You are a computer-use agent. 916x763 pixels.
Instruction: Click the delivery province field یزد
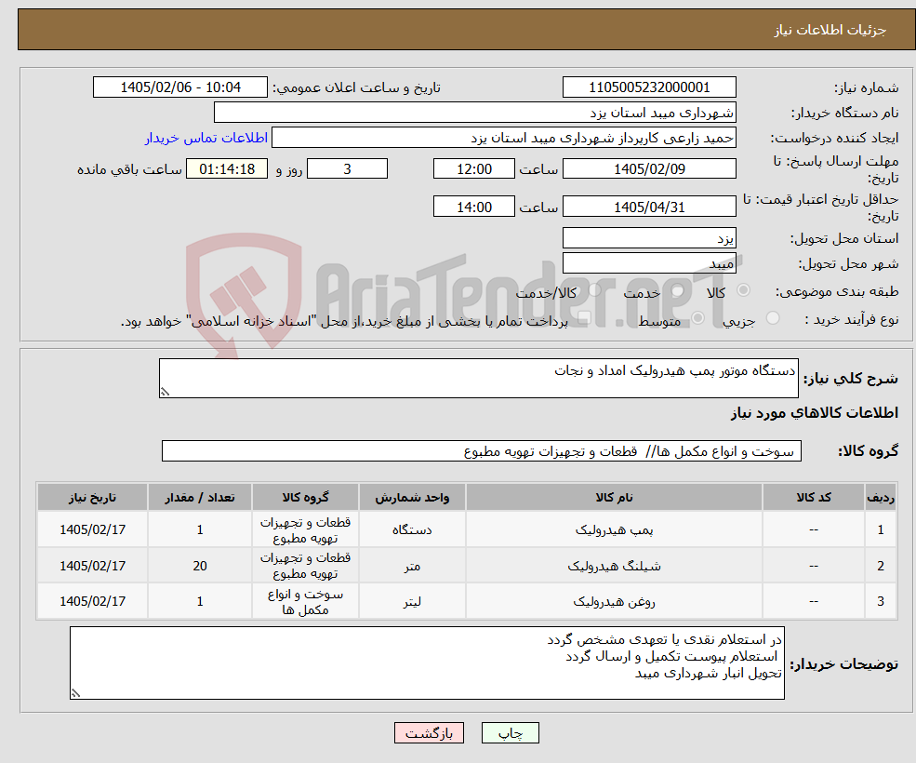pyautogui.click(x=649, y=238)
